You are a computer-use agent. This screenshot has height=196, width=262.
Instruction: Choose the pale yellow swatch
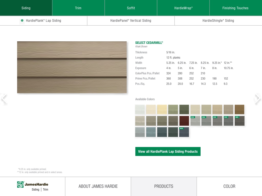[162, 109]
